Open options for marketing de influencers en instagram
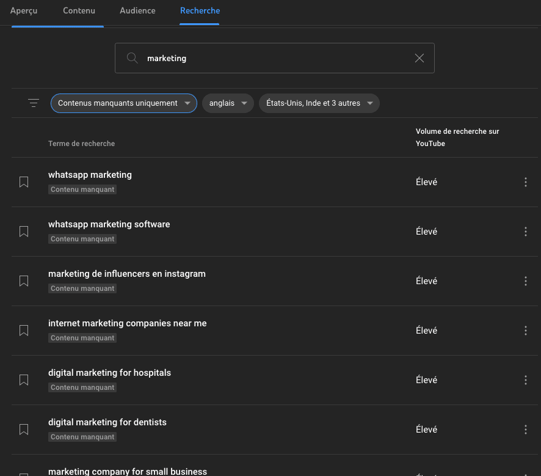541x476 pixels. 525,281
